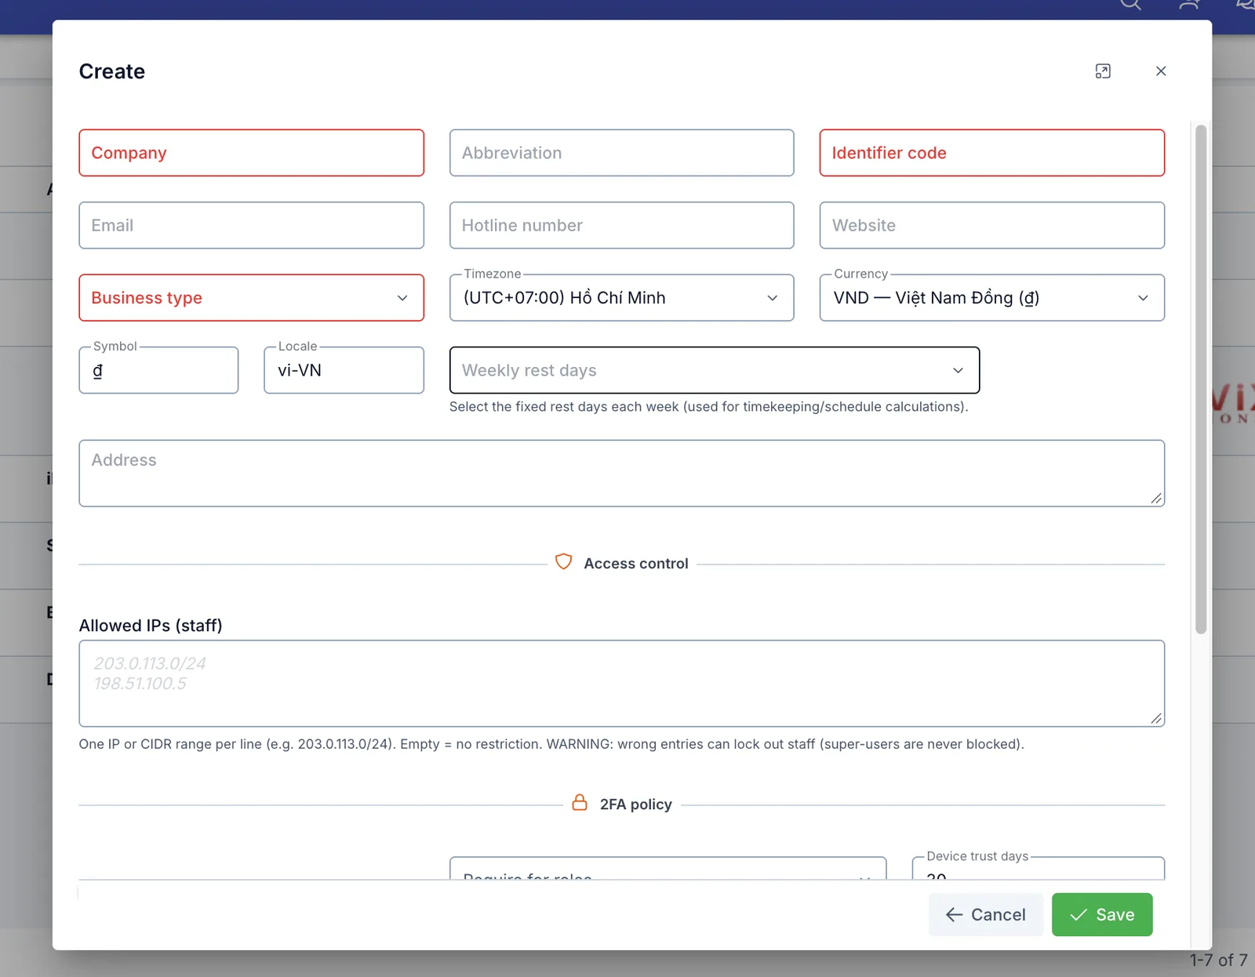Click the green Save button
The height and width of the screenshot is (977, 1255).
pos(1102,914)
